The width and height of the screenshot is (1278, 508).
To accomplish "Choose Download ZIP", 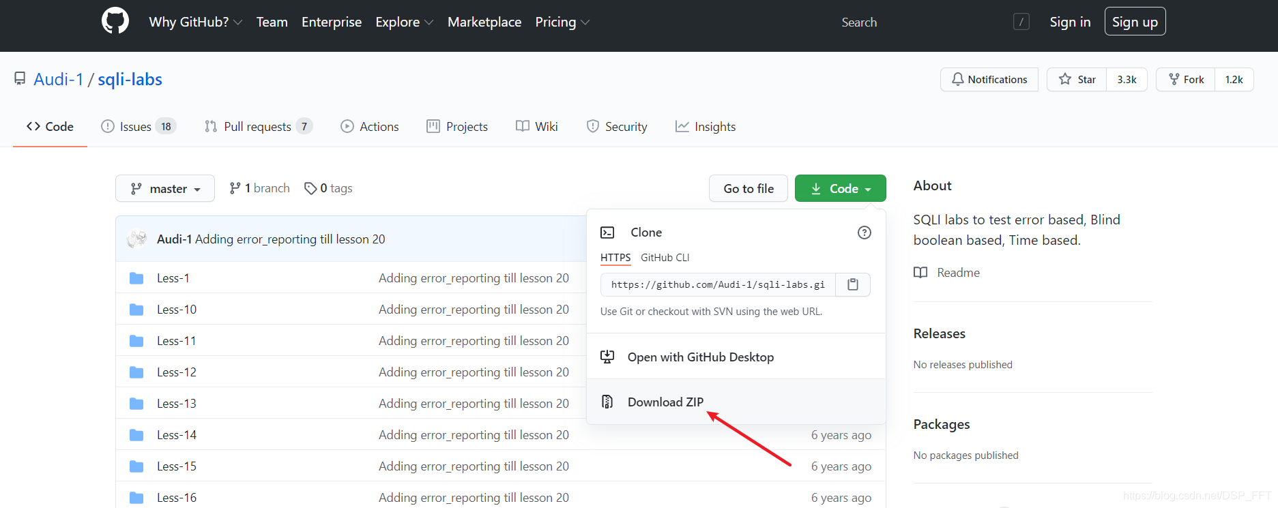I will pyautogui.click(x=736, y=402).
